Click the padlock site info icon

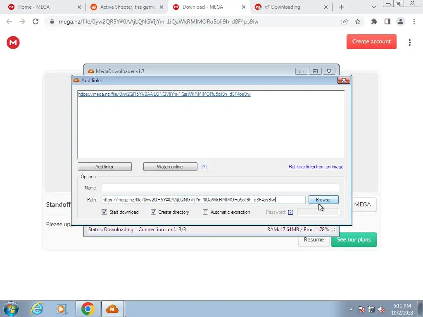[52, 21]
